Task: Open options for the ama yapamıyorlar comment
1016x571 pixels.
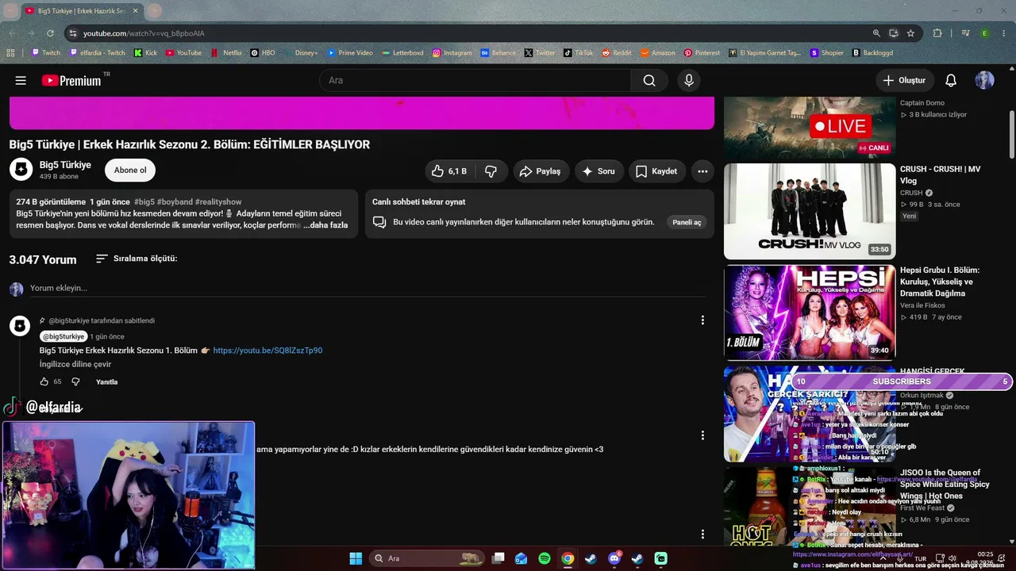Action: tap(702, 435)
